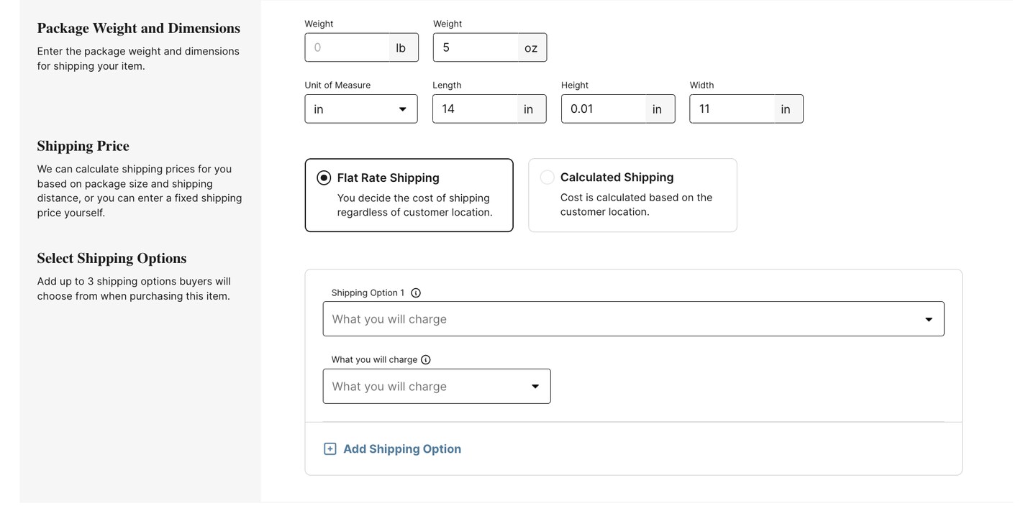
Task: Click the dropdown arrow on Unit of Measure
Action: tap(403, 108)
